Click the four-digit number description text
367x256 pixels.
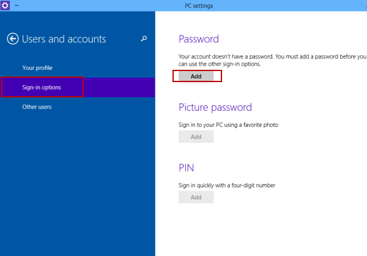[x=227, y=185]
